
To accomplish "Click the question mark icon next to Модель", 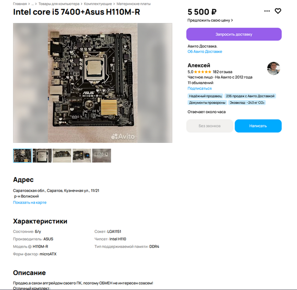I will pyautogui.click(x=30, y=247).
